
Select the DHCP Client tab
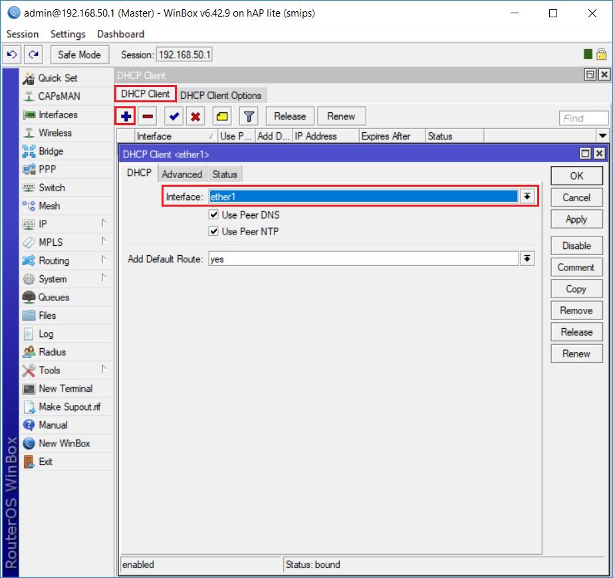click(x=146, y=94)
